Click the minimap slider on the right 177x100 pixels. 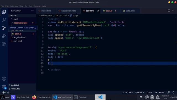176,43
